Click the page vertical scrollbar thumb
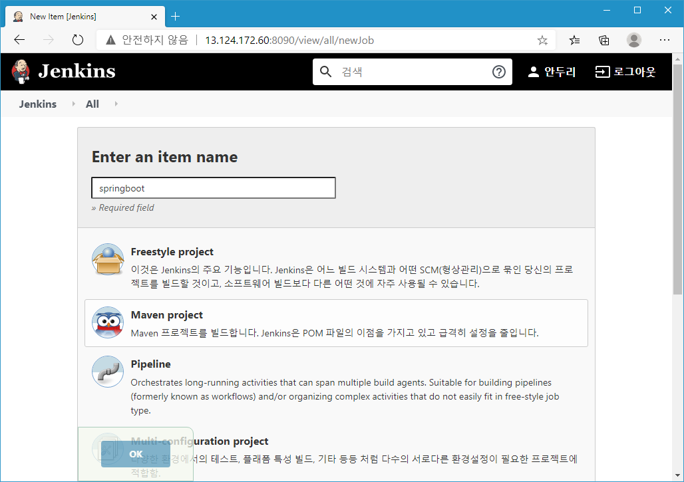The image size is (684, 482). pos(677,180)
